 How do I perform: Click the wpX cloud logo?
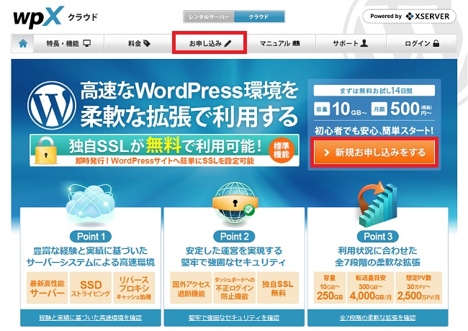(55, 17)
